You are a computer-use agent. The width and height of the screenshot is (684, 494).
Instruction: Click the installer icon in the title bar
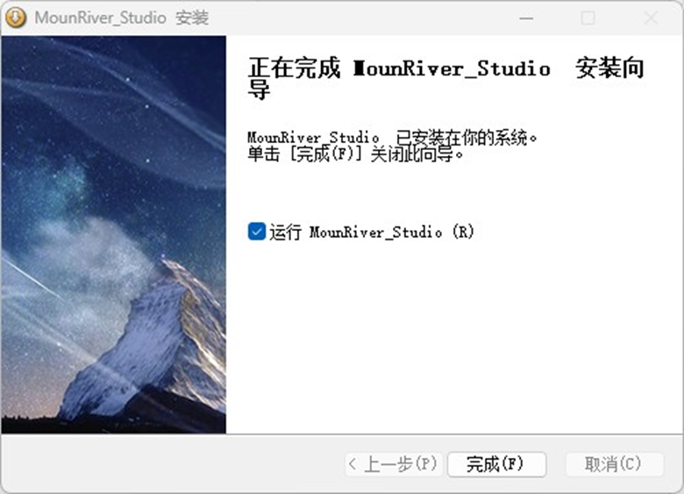[x=15, y=18]
